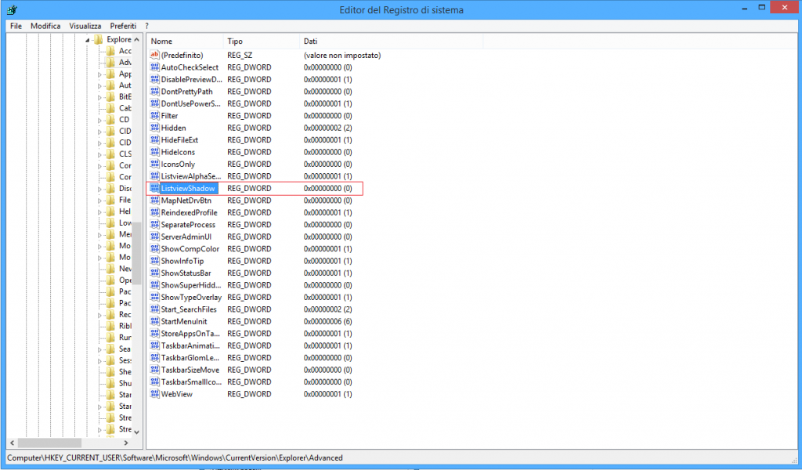Click the ShowInfoTip value icon

154,261
